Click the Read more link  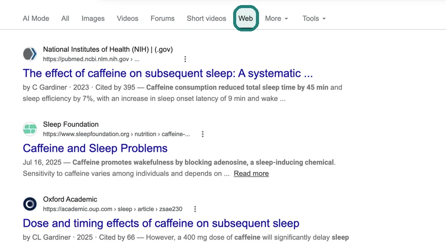point(251,174)
